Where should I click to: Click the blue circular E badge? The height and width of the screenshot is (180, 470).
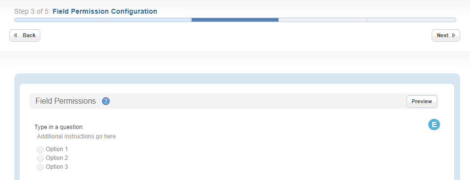coord(434,124)
